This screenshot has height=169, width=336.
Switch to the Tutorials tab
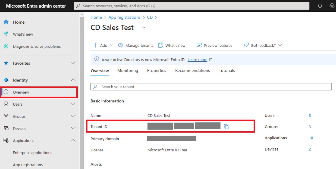227,70
